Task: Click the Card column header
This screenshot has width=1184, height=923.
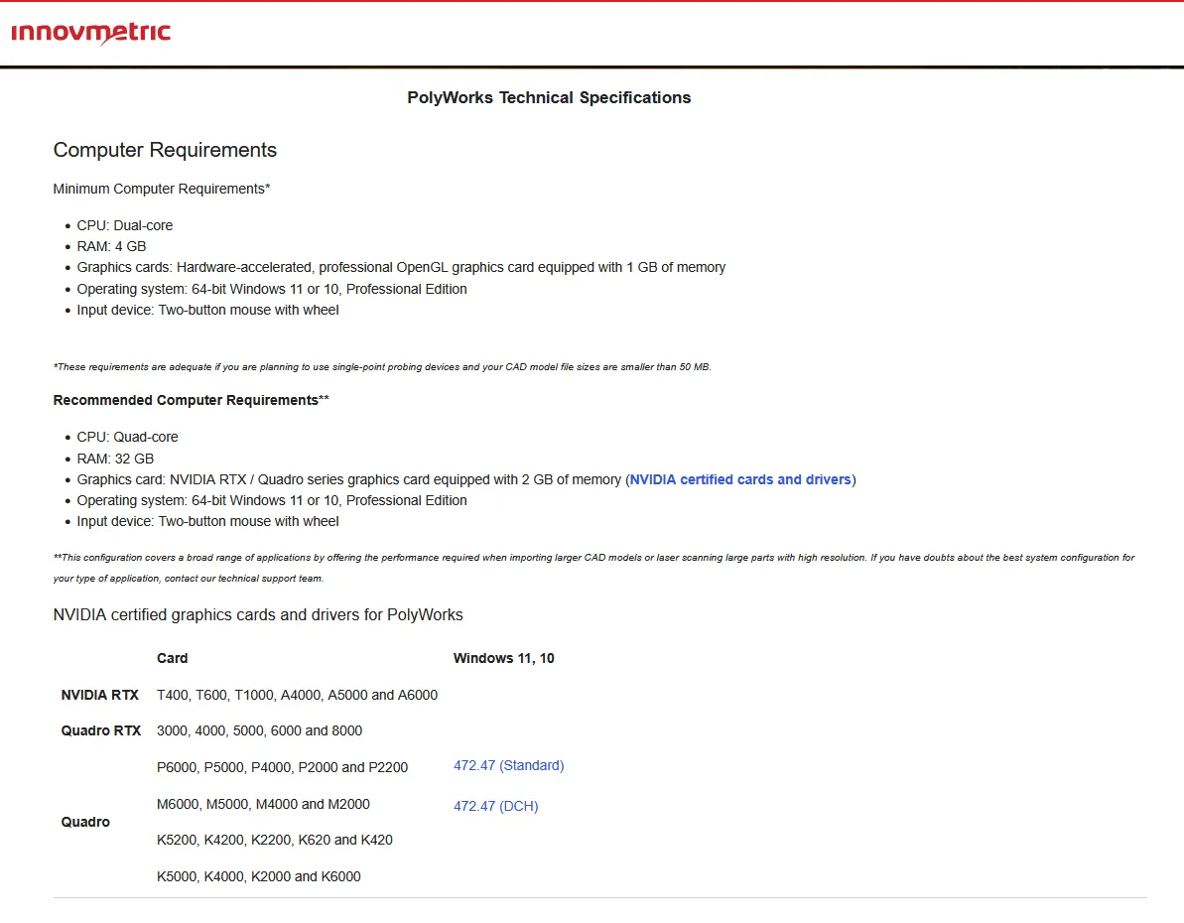Action: tap(173, 658)
